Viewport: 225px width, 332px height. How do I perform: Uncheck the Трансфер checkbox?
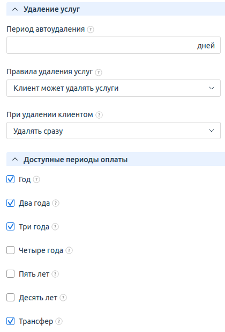tap(11, 321)
